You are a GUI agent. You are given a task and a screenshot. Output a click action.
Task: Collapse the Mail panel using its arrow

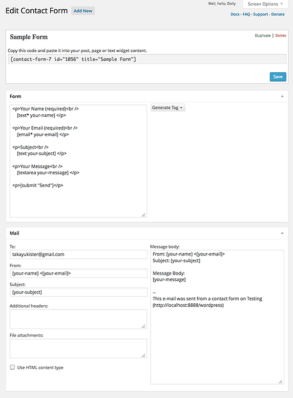pyautogui.click(x=282, y=234)
